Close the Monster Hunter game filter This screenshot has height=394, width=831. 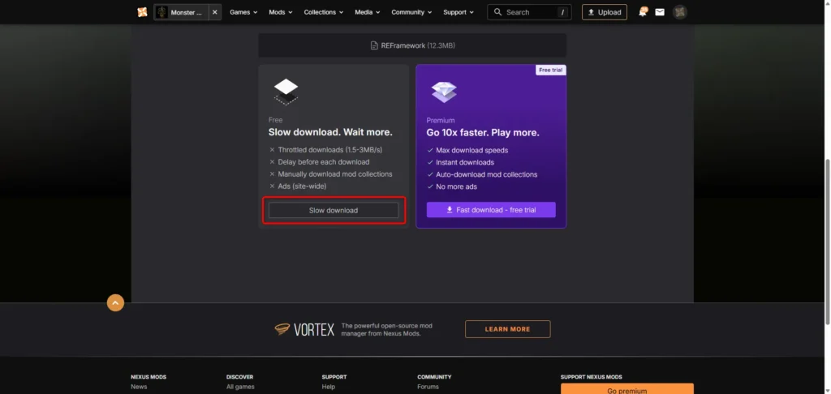click(215, 12)
